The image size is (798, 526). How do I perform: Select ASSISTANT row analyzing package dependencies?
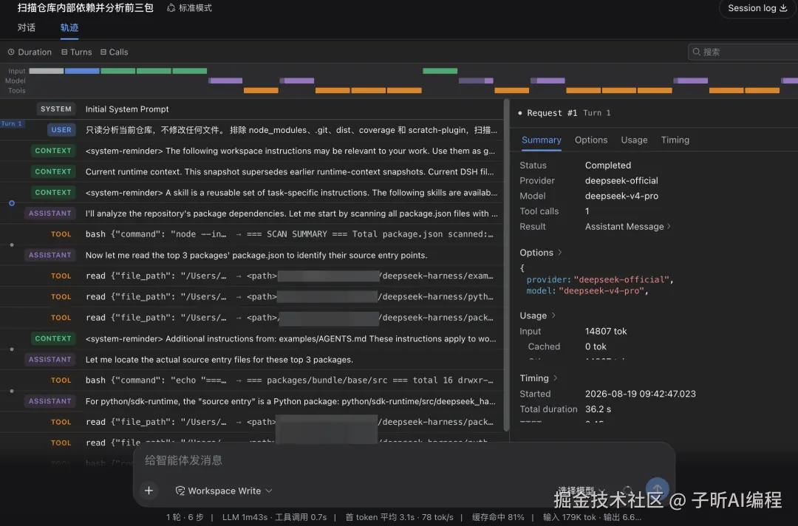point(252,214)
